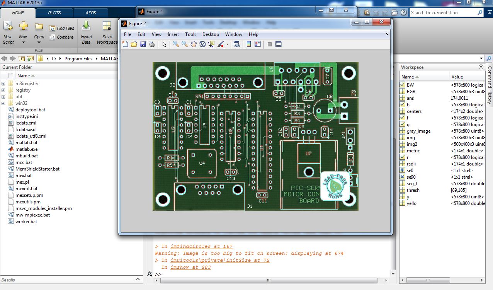Click the Insert Legend icon
This screenshot has height=290, width=493.
pos(258,44)
